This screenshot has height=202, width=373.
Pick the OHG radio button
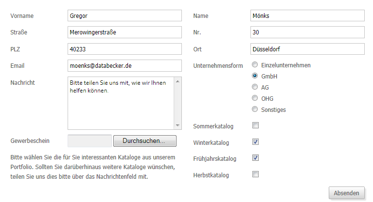tap(255, 98)
